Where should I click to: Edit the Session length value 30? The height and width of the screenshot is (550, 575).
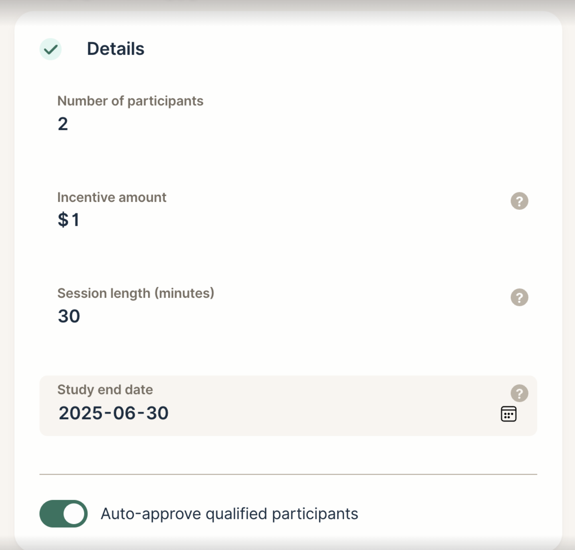pyautogui.click(x=69, y=316)
